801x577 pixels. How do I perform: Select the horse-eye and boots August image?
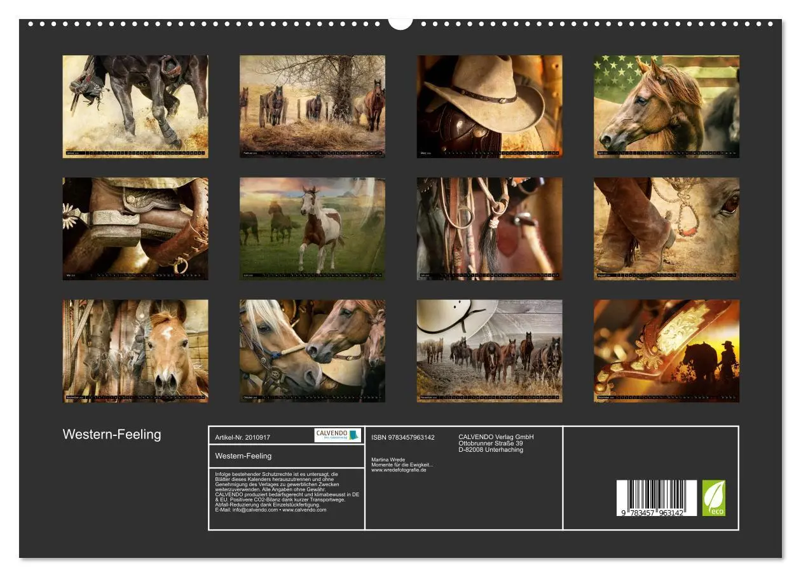click(667, 227)
